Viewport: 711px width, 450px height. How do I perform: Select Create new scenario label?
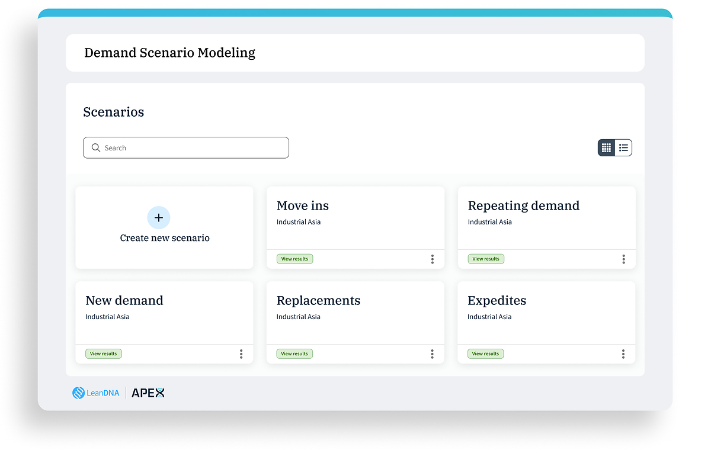[x=165, y=238]
